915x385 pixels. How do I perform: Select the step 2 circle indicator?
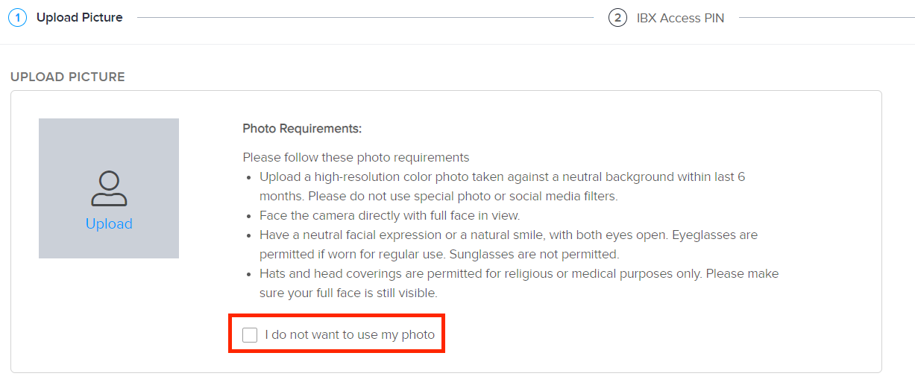tap(617, 17)
